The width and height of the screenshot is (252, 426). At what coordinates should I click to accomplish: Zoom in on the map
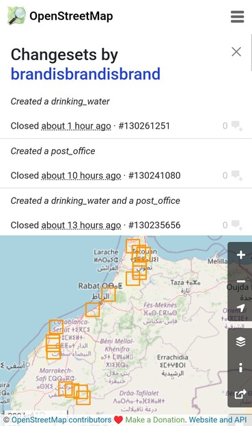(240, 255)
